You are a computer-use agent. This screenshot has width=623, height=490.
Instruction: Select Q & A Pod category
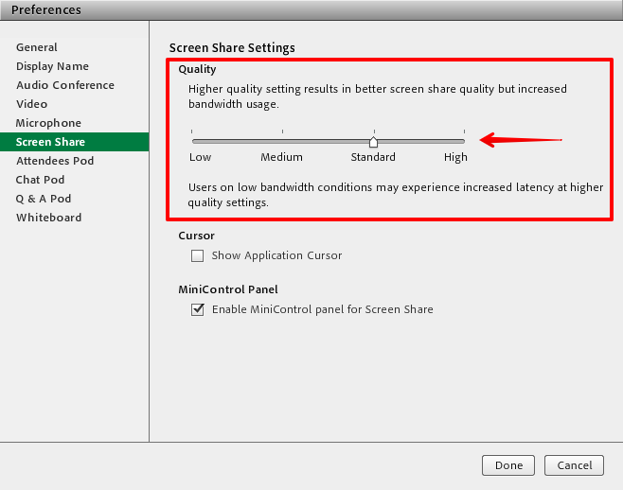[x=44, y=199]
